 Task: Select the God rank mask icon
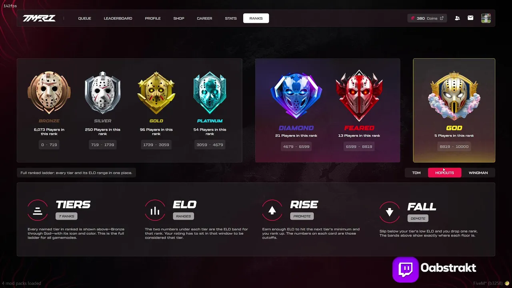[454, 96]
